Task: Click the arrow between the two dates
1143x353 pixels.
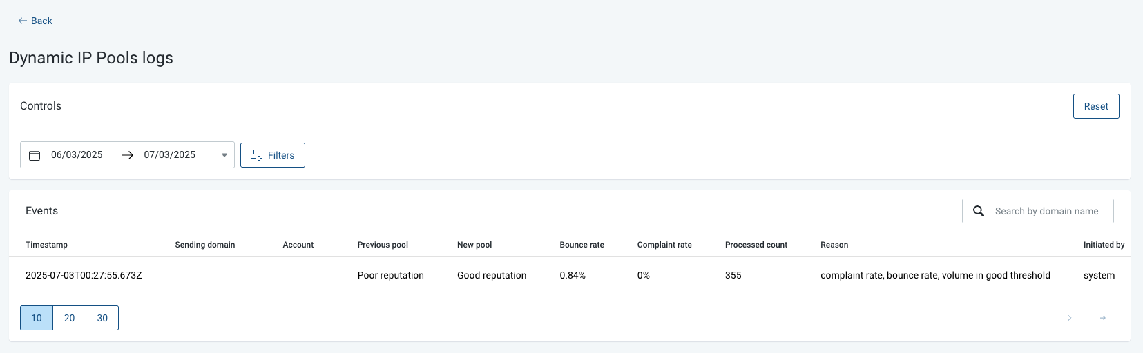Action: click(x=128, y=155)
